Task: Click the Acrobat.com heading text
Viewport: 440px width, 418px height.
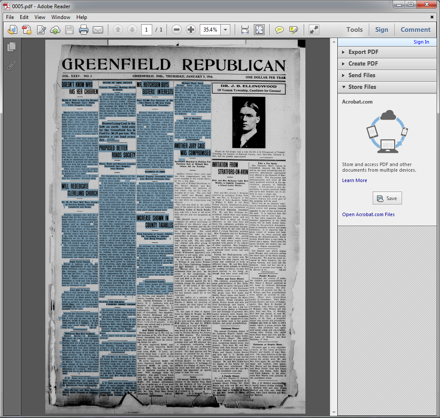Action: (x=357, y=102)
